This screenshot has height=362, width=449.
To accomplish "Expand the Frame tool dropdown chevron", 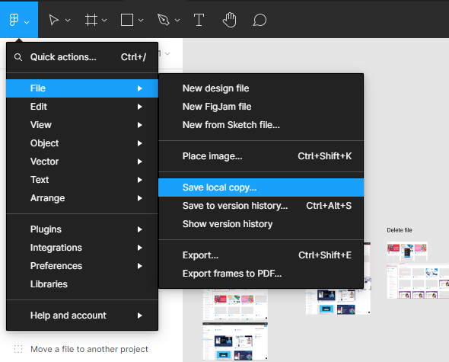I will 104,21.
